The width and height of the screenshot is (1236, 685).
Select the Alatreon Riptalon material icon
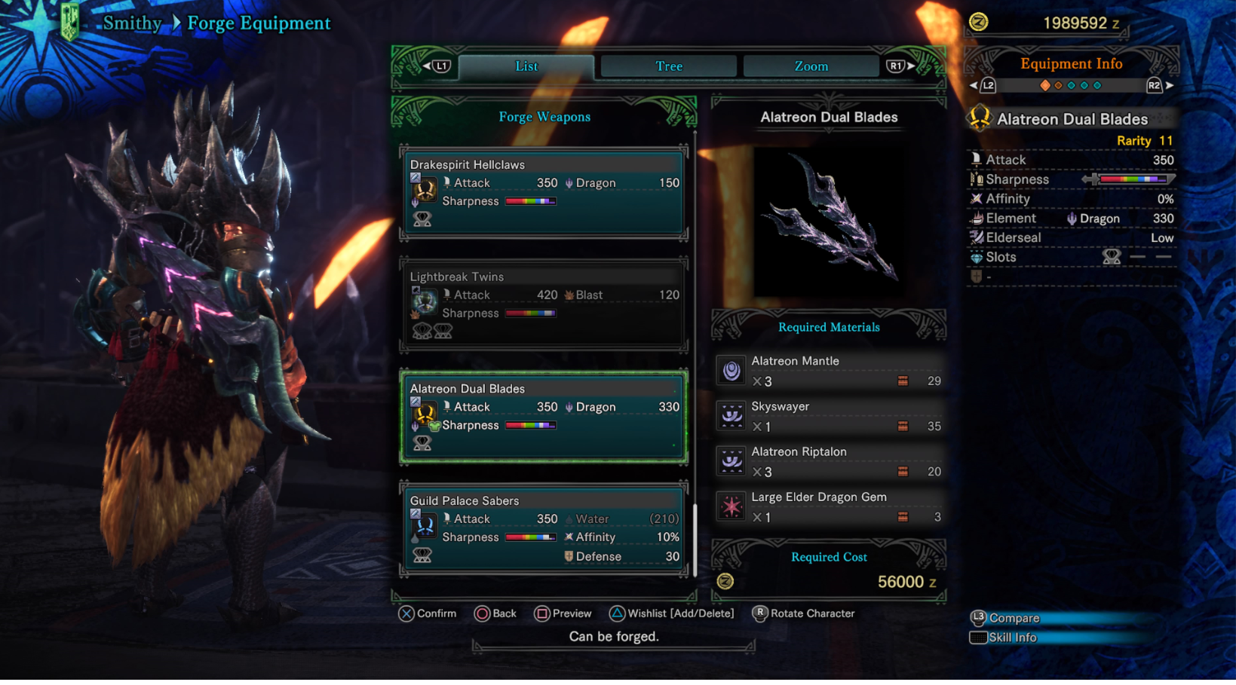731,460
